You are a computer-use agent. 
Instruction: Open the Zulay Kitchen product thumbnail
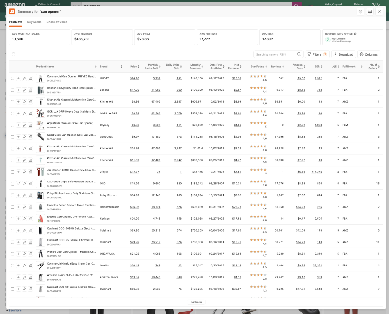tap(41, 195)
